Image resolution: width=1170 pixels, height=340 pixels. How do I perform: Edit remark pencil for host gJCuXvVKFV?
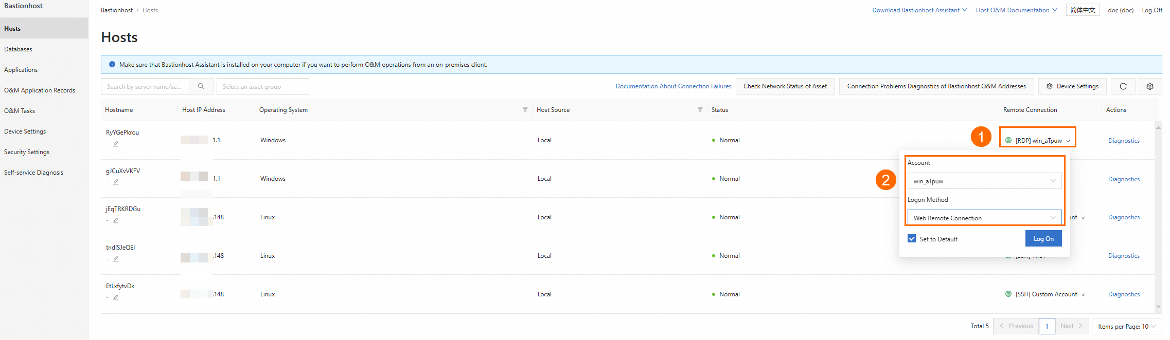pos(116,182)
